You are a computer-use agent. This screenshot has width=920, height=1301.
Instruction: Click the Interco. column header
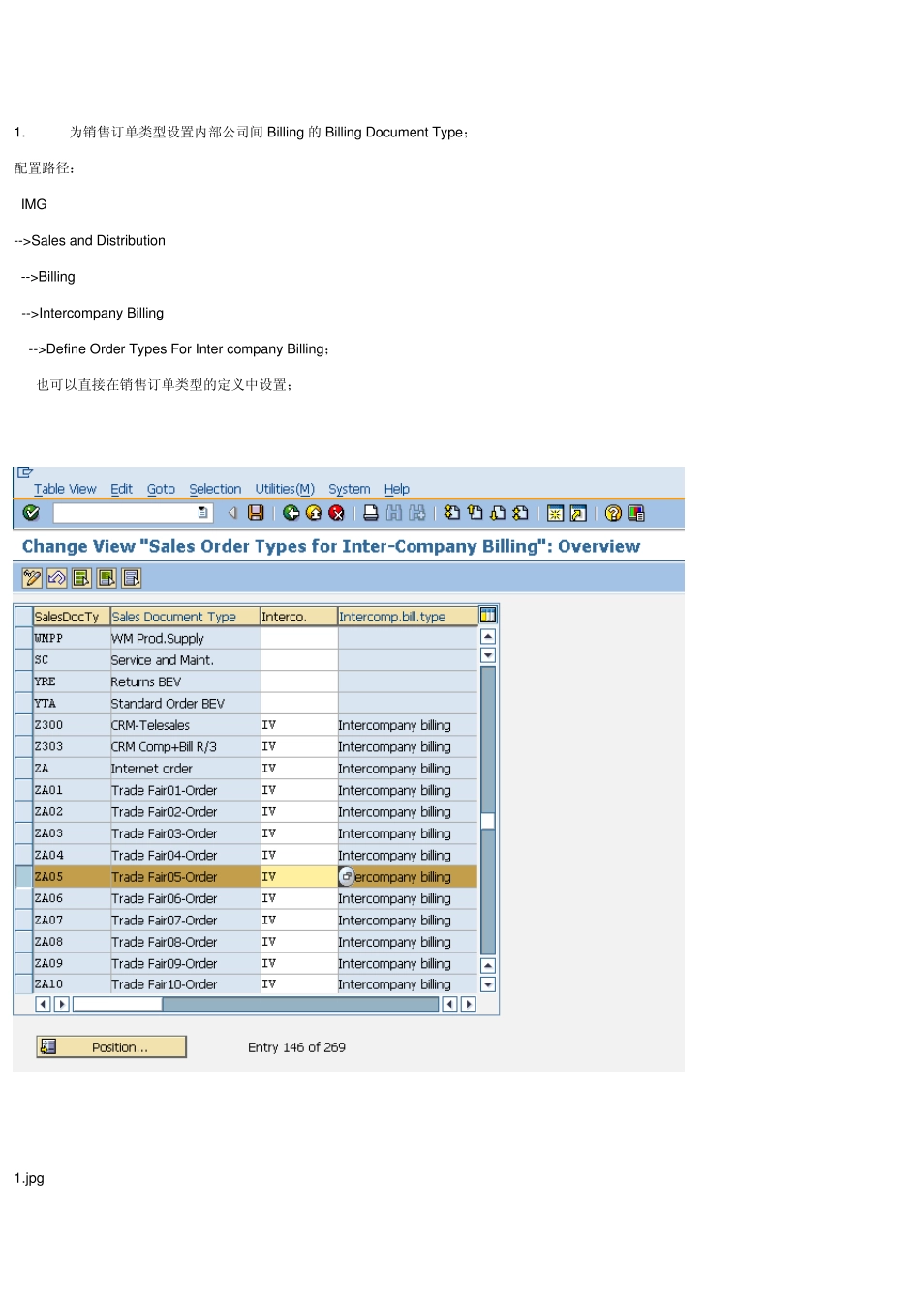click(298, 617)
